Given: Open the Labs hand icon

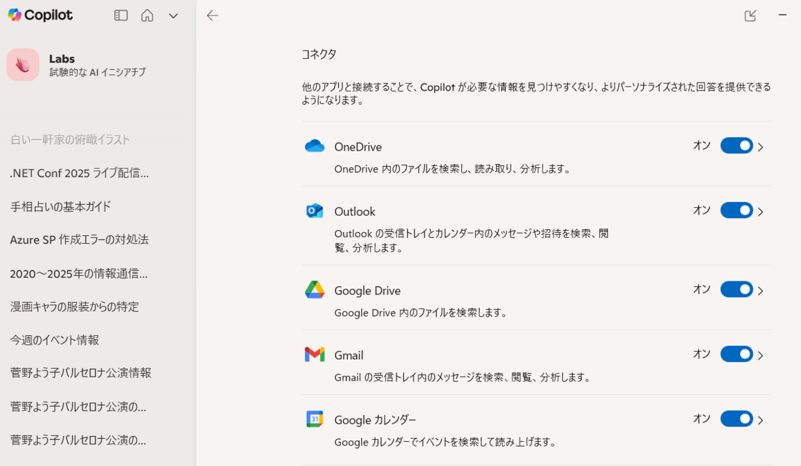Looking at the screenshot, I should pos(23,65).
